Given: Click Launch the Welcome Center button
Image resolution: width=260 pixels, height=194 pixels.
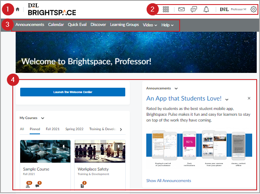Looking at the screenshot, I should point(73,92).
